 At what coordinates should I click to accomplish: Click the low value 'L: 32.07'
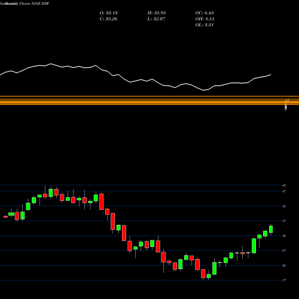tap(157, 19)
